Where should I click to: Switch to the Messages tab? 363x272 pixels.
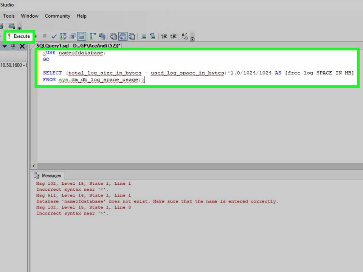(x=48, y=176)
